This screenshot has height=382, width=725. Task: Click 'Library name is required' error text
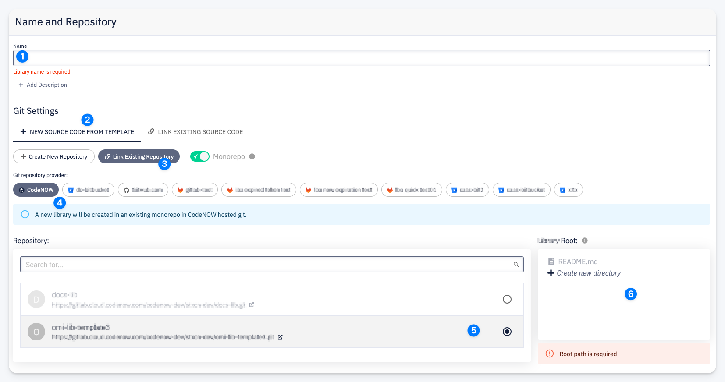[x=42, y=72]
